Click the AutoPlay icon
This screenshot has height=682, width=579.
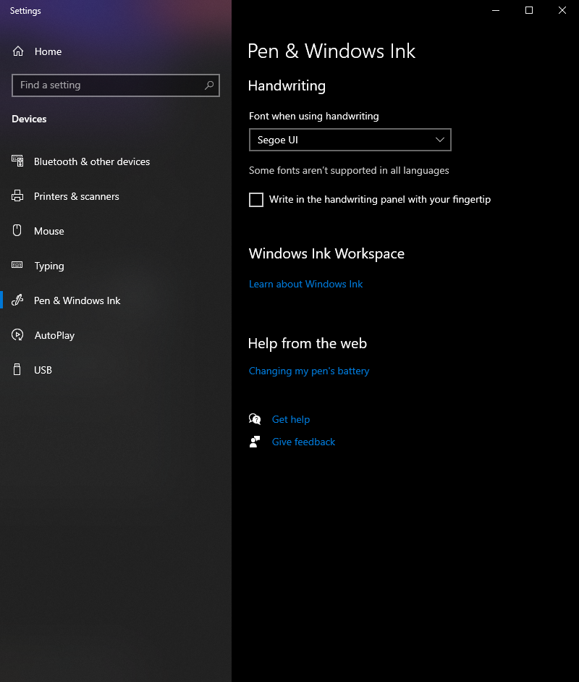click(17, 334)
